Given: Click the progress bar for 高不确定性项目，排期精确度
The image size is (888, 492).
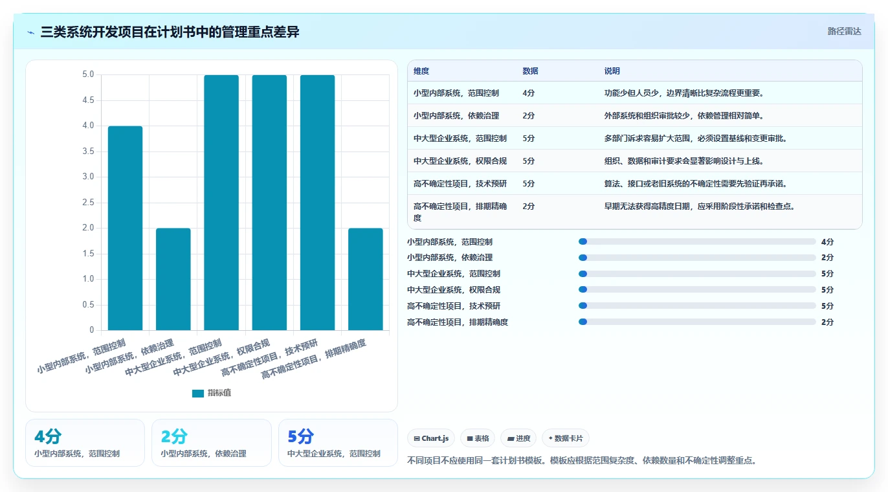Looking at the screenshot, I should tap(697, 322).
